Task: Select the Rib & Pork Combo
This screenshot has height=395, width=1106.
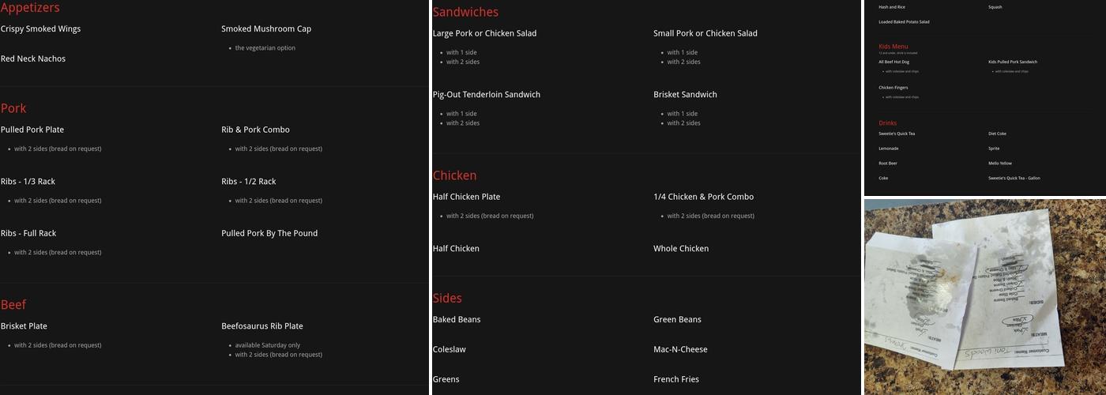Action: [255, 130]
